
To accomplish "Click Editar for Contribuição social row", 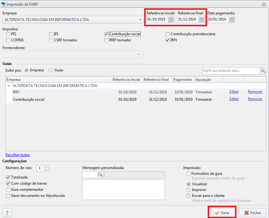I will 234,99.
